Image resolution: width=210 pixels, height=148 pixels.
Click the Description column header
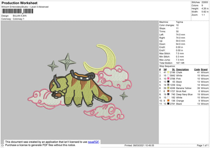click(182, 69)
